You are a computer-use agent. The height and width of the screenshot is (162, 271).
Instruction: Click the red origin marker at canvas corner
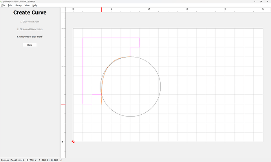[73, 142]
